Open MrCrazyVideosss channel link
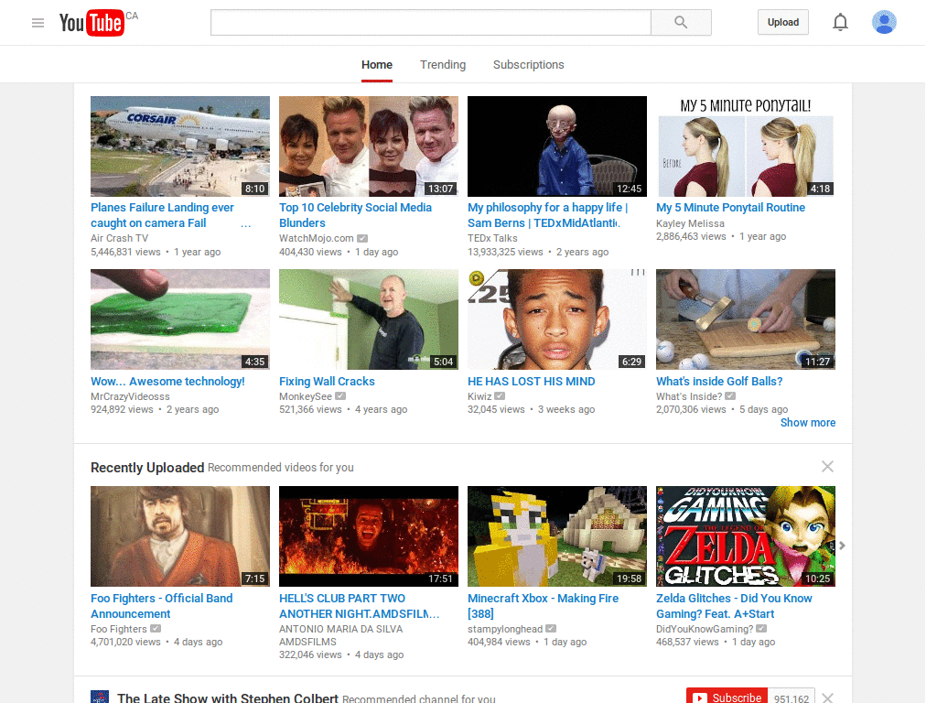 [x=130, y=396]
